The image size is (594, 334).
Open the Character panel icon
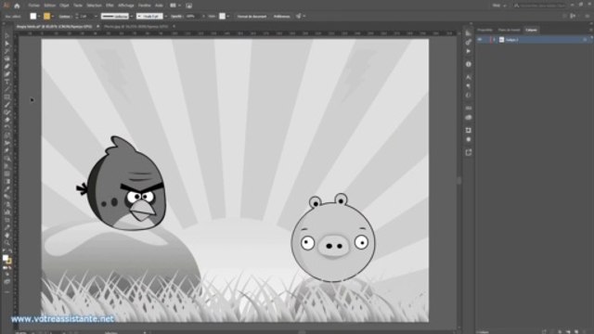tap(469, 77)
